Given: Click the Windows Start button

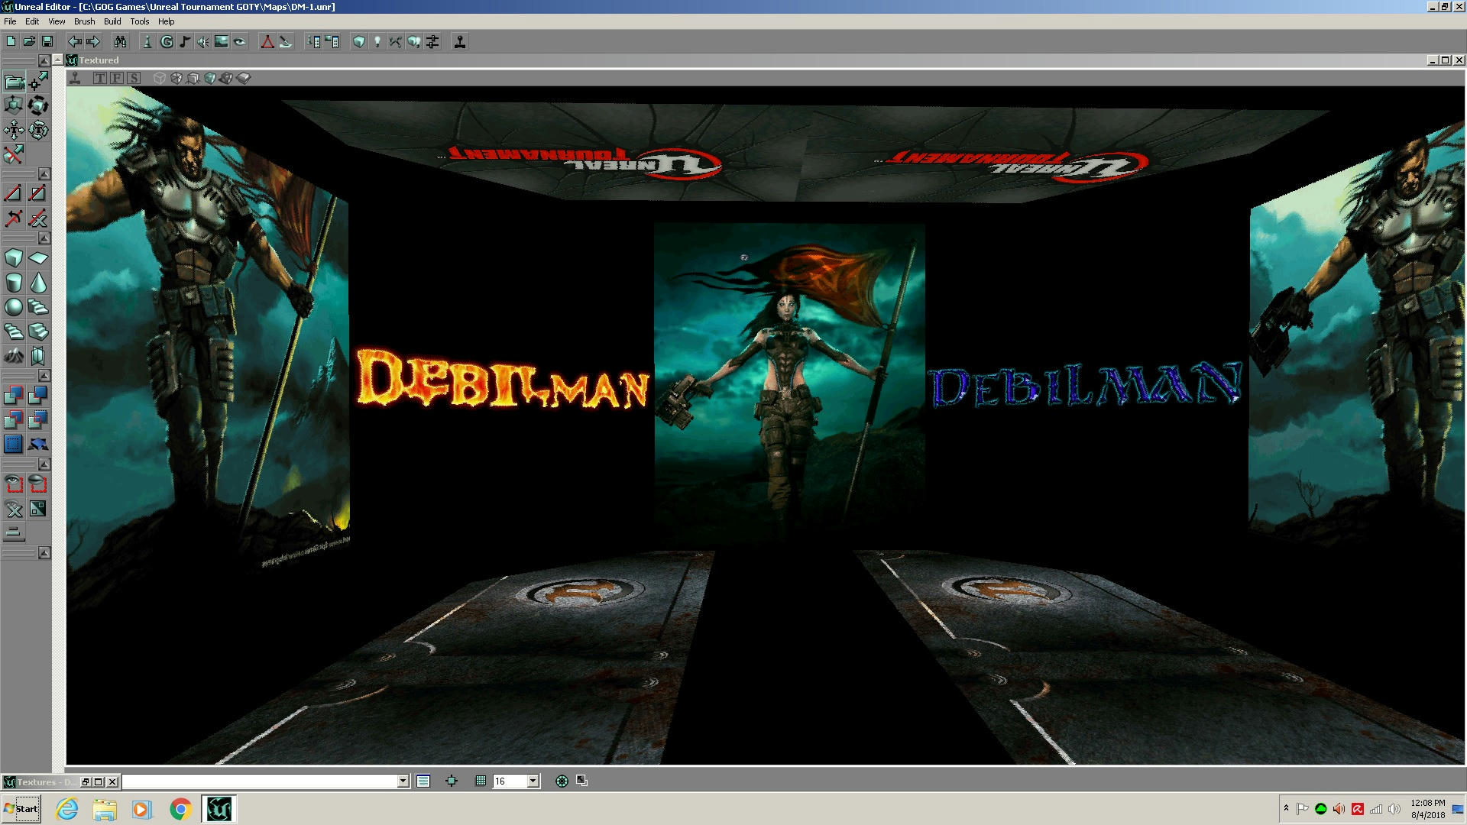Looking at the screenshot, I should tap(21, 809).
